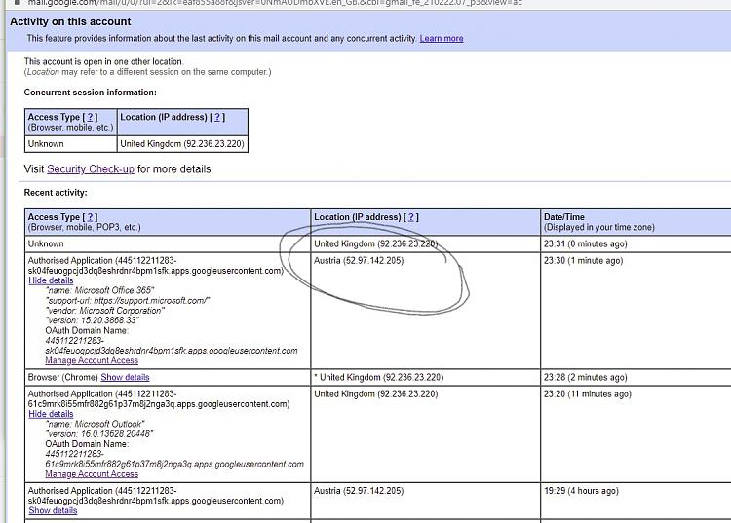Select 'version: 16.0.13628.20448' detail line
731x523 pixels.
pyautogui.click(x=99, y=433)
